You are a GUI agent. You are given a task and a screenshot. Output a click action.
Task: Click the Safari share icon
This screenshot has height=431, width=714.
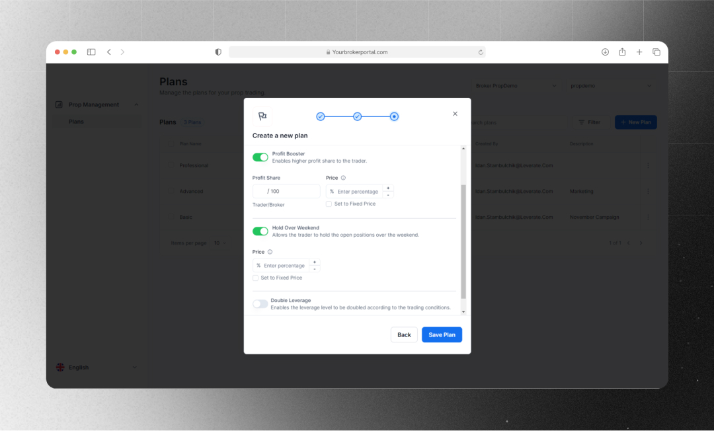[622, 52]
